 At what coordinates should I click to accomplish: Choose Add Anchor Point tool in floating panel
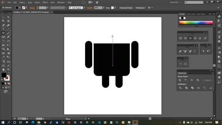pos(185,51)
